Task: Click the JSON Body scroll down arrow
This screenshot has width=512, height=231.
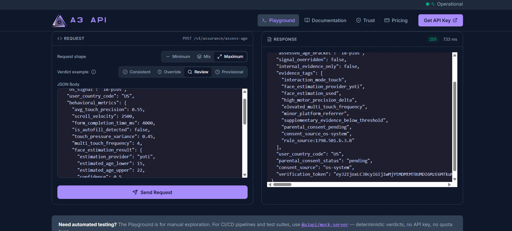Action: tap(245, 175)
